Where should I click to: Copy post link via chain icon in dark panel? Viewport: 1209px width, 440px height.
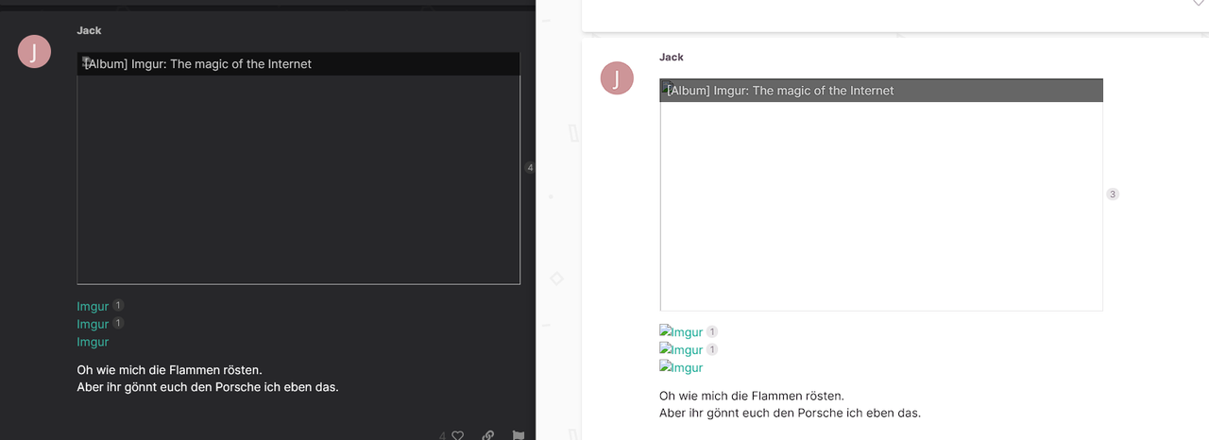click(x=488, y=435)
